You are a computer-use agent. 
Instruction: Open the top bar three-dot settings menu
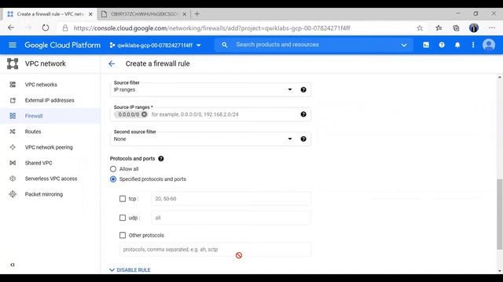pyautogui.click(x=473, y=45)
